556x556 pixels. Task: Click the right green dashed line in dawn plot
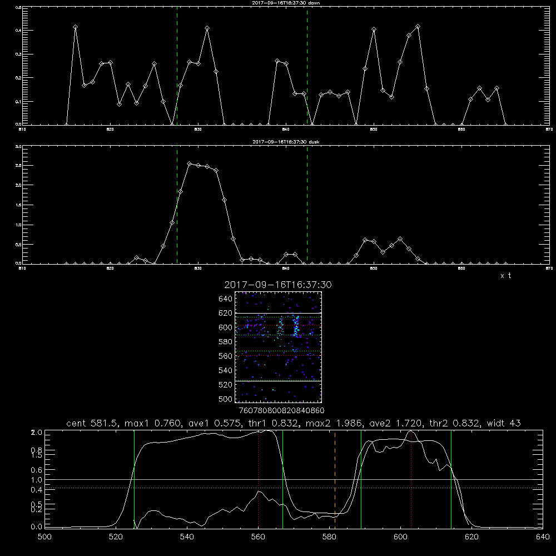click(307, 66)
